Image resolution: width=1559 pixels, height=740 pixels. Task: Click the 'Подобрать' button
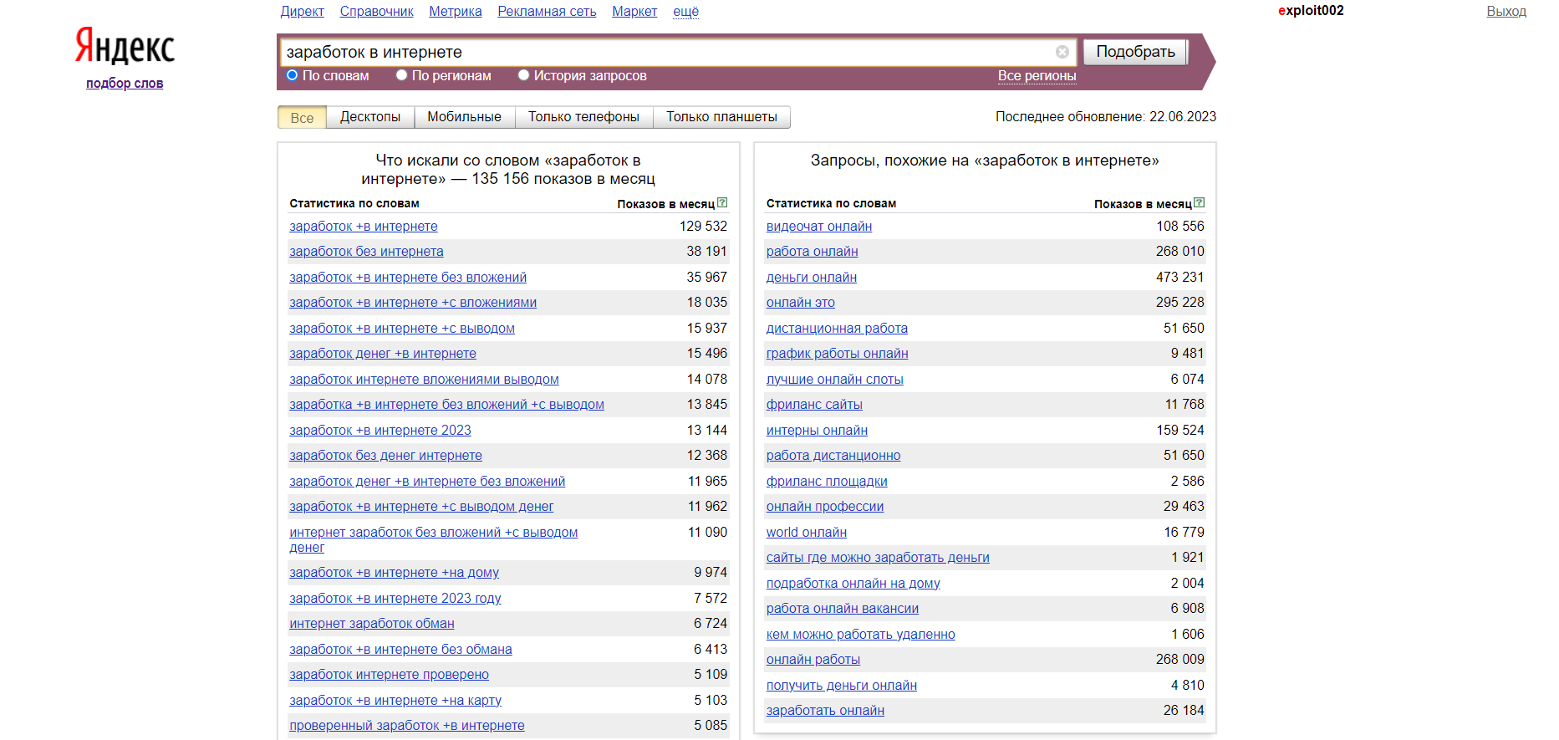[1135, 52]
